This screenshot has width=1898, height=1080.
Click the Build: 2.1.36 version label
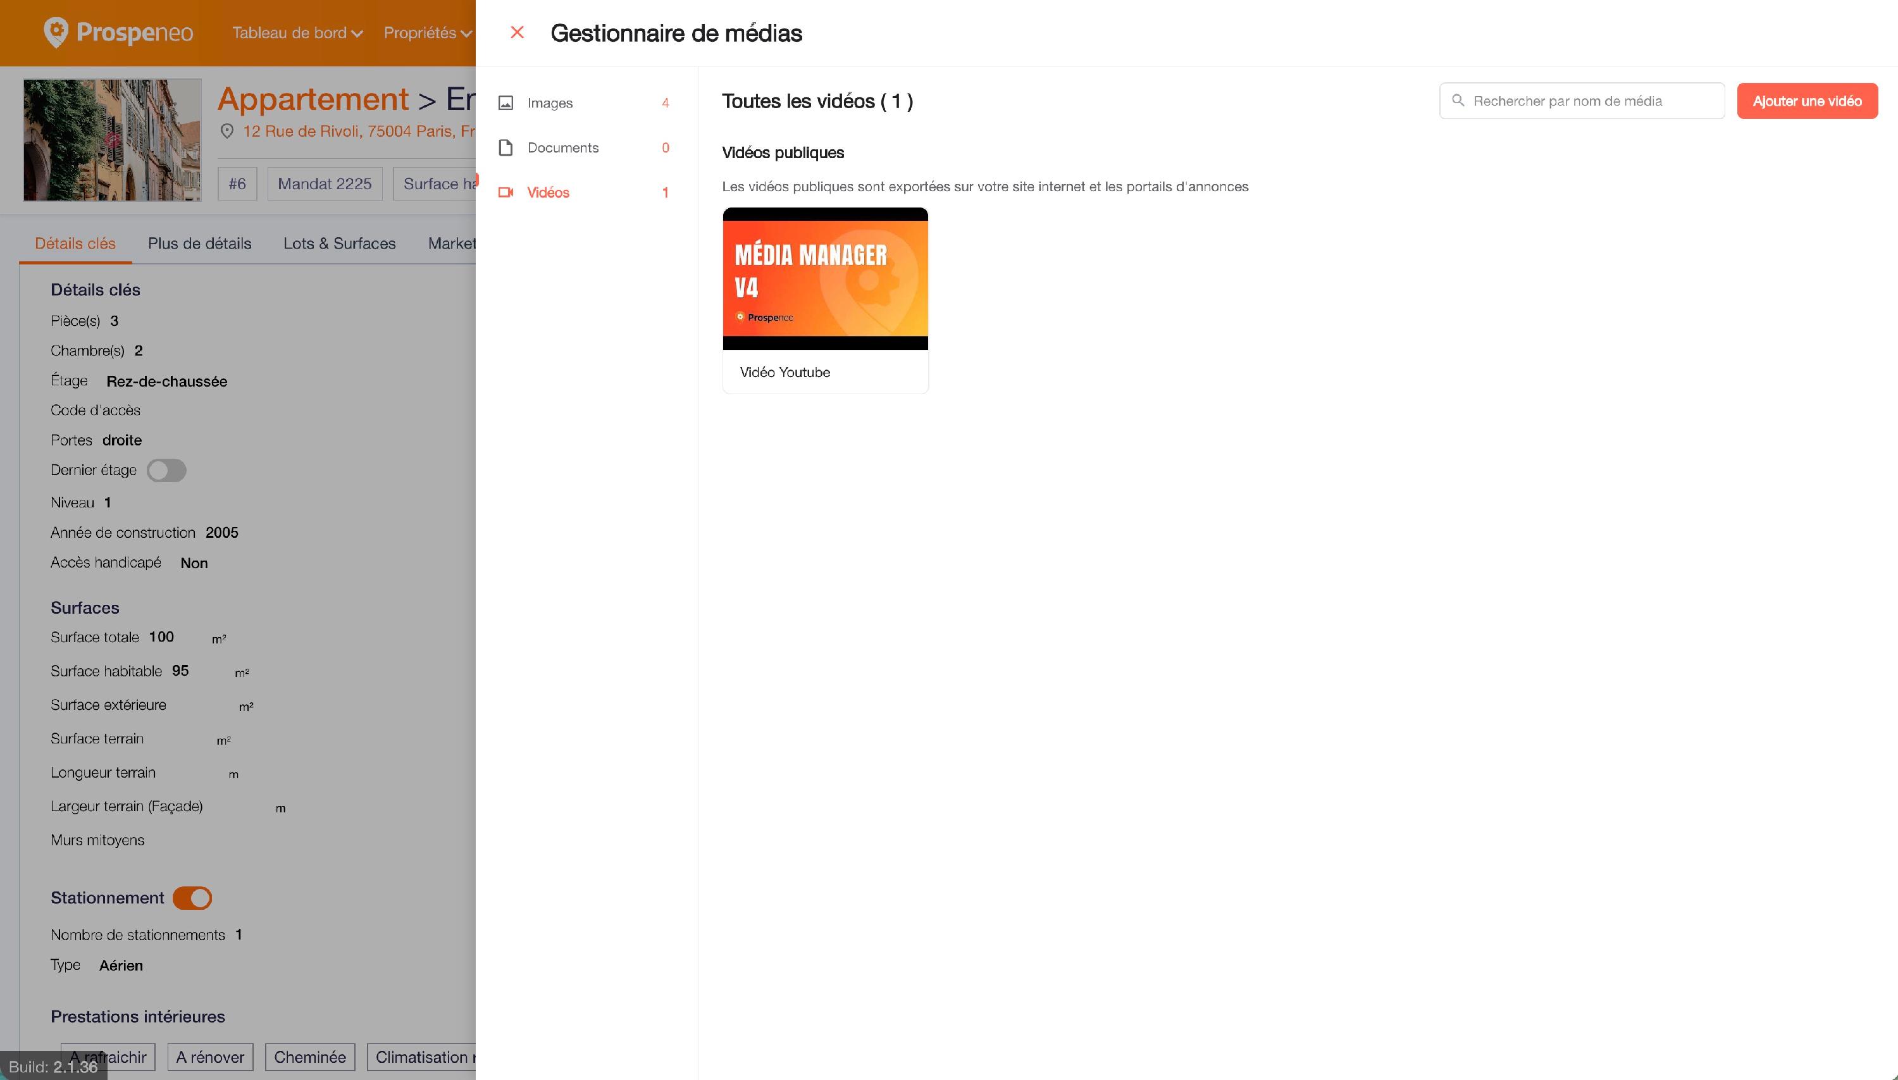point(53,1067)
